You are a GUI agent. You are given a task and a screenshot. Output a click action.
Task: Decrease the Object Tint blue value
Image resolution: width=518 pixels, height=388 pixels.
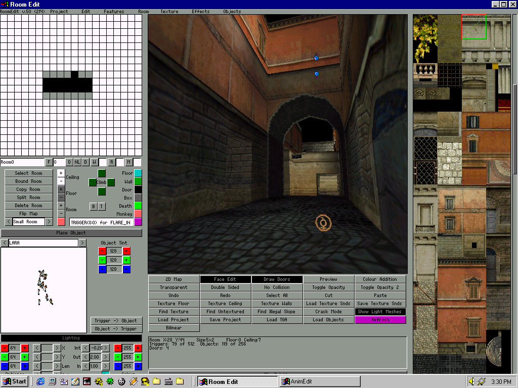[102, 269]
